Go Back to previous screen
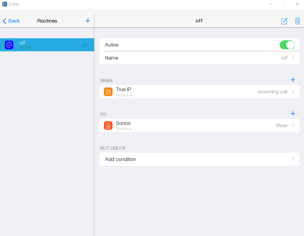The height and width of the screenshot is (236, 304). 11,21
